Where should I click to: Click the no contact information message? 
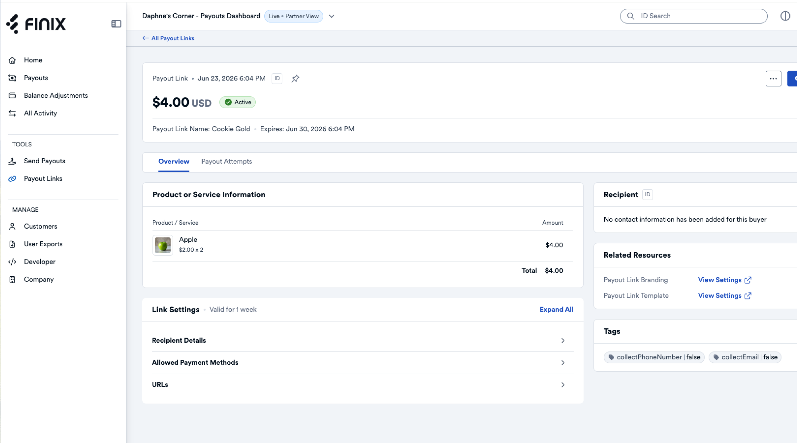coord(685,220)
